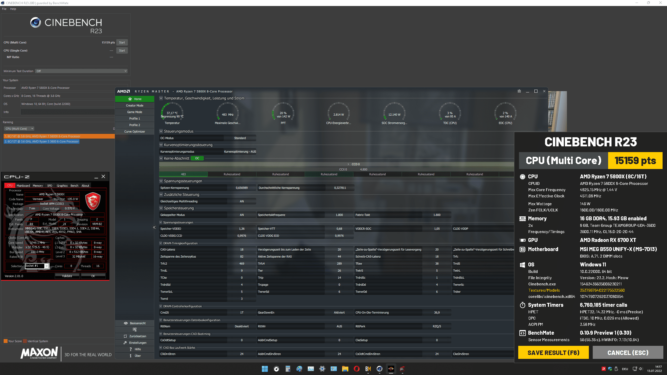Viewport: 667px width, 375px height.
Task: Open Curve Optimizer in Ryzen Master
Action: click(135, 132)
